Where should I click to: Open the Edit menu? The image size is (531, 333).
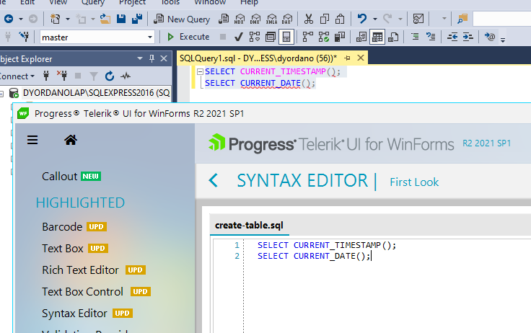27,2
